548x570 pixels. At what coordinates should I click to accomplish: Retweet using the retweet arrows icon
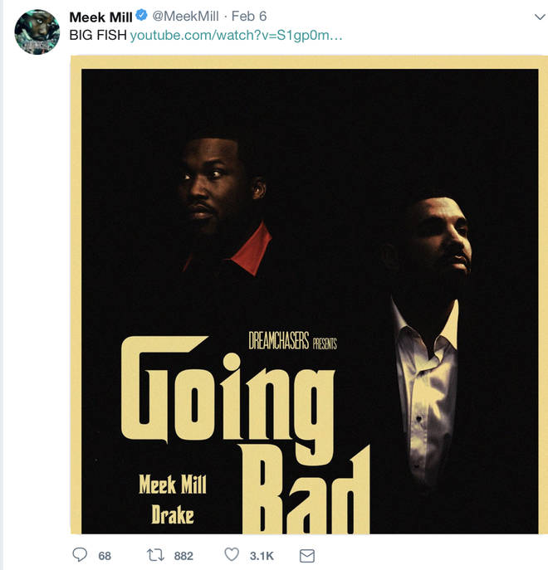click(155, 555)
